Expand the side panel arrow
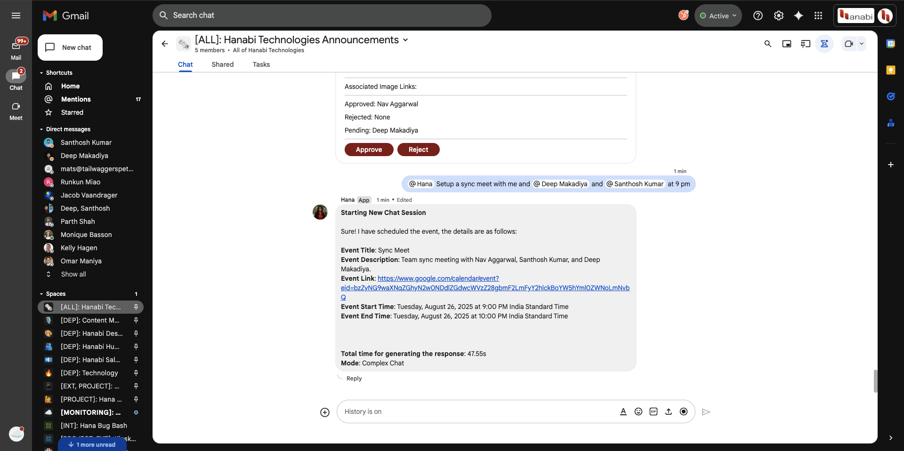Image resolution: width=904 pixels, height=451 pixels. coord(890,438)
